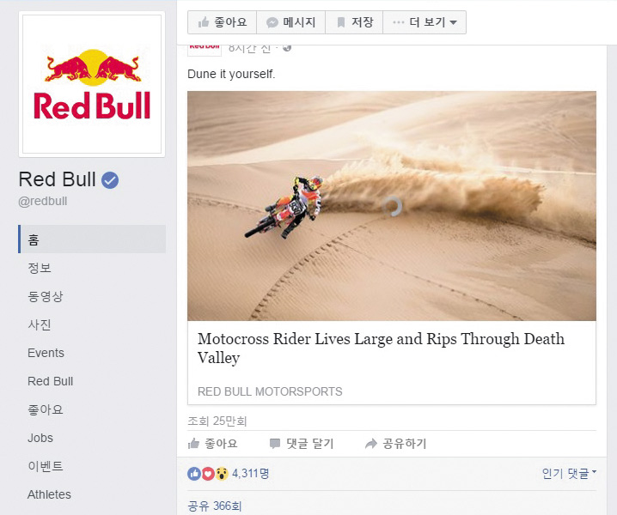Click the Red Bull logo profile picture

(x=92, y=84)
